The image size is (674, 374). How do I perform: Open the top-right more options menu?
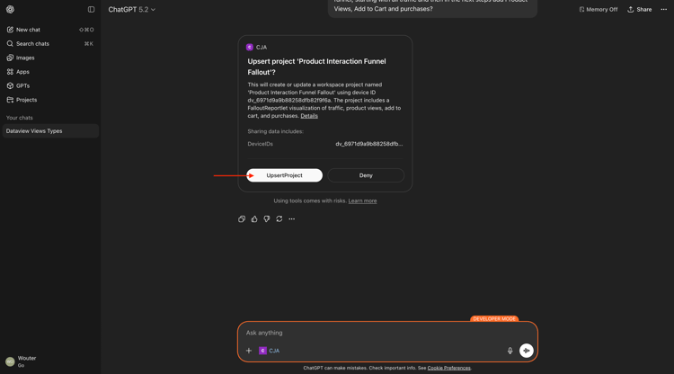[664, 10]
